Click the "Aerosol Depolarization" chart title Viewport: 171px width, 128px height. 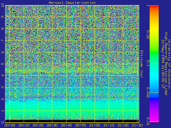pyautogui.click(x=72, y=3)
